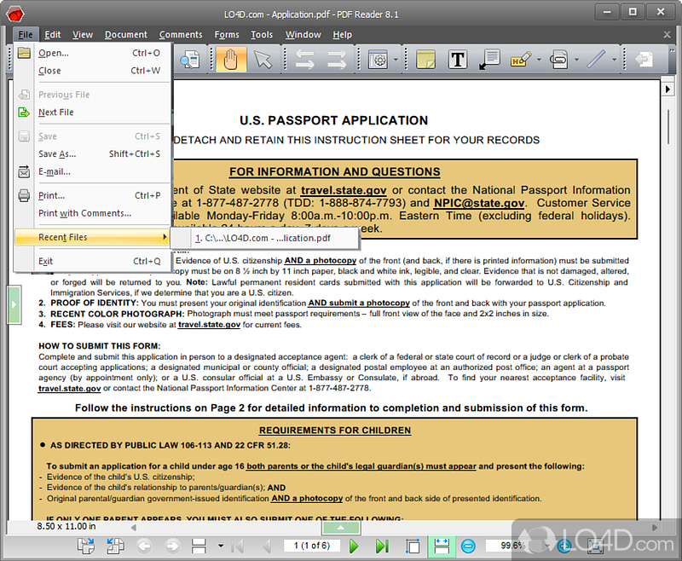Open the page layout dropdown arrow
The image size is (682, 561).
[221, 546]
